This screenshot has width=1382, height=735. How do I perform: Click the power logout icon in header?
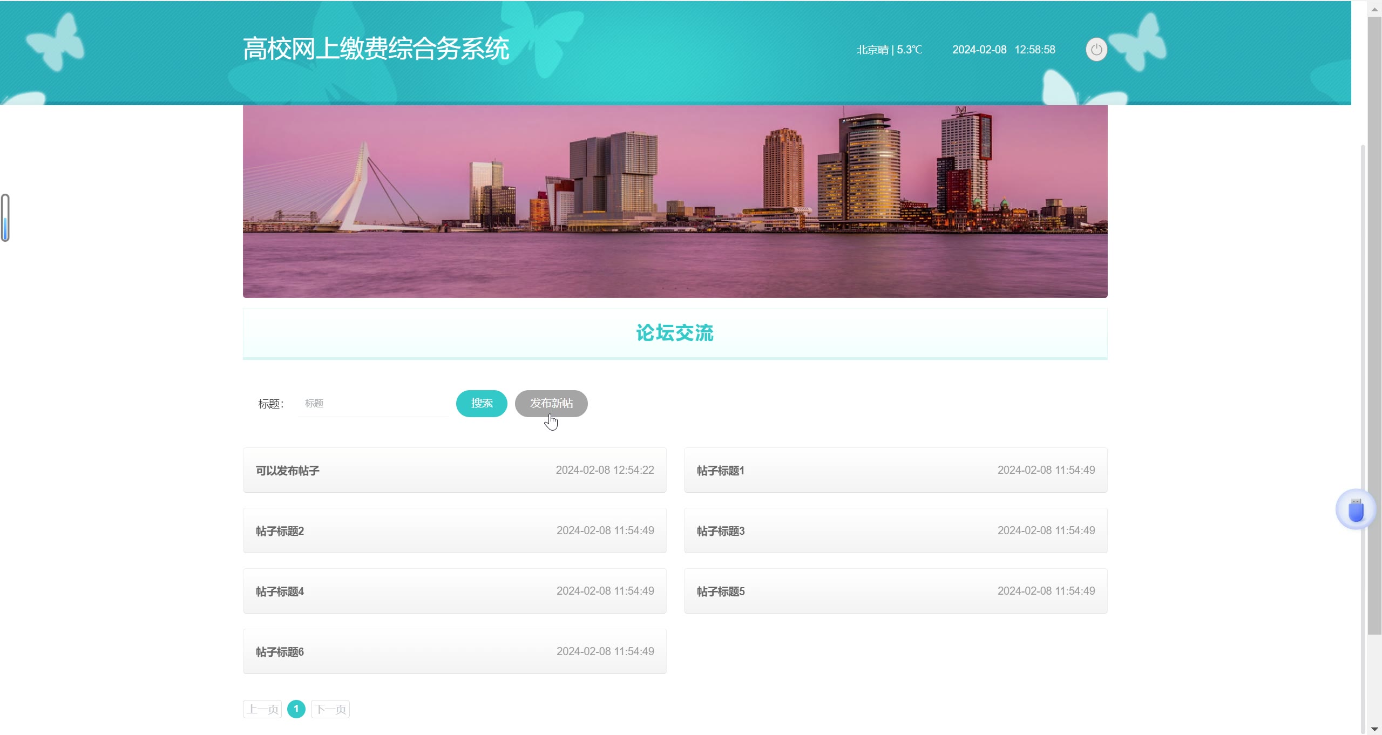pyautogui.click(x=1096, y=50)
